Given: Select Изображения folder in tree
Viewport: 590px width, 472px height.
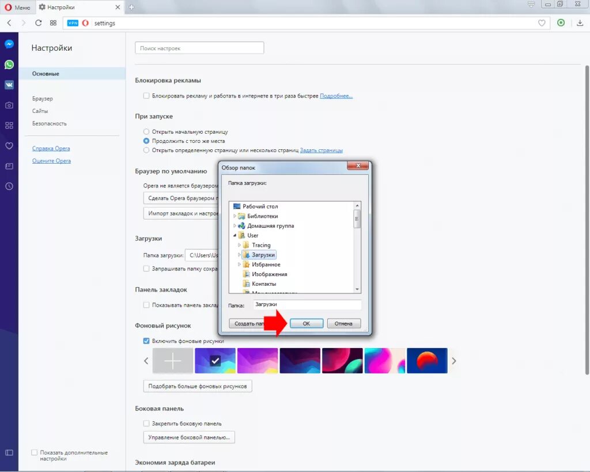Looking at the screenshot, I should 270,274.
